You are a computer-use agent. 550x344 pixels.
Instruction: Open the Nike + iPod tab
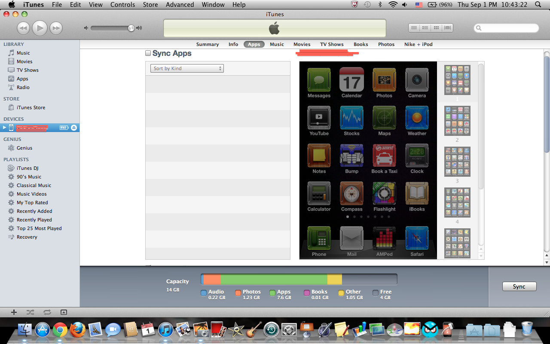tap(419, 44)
